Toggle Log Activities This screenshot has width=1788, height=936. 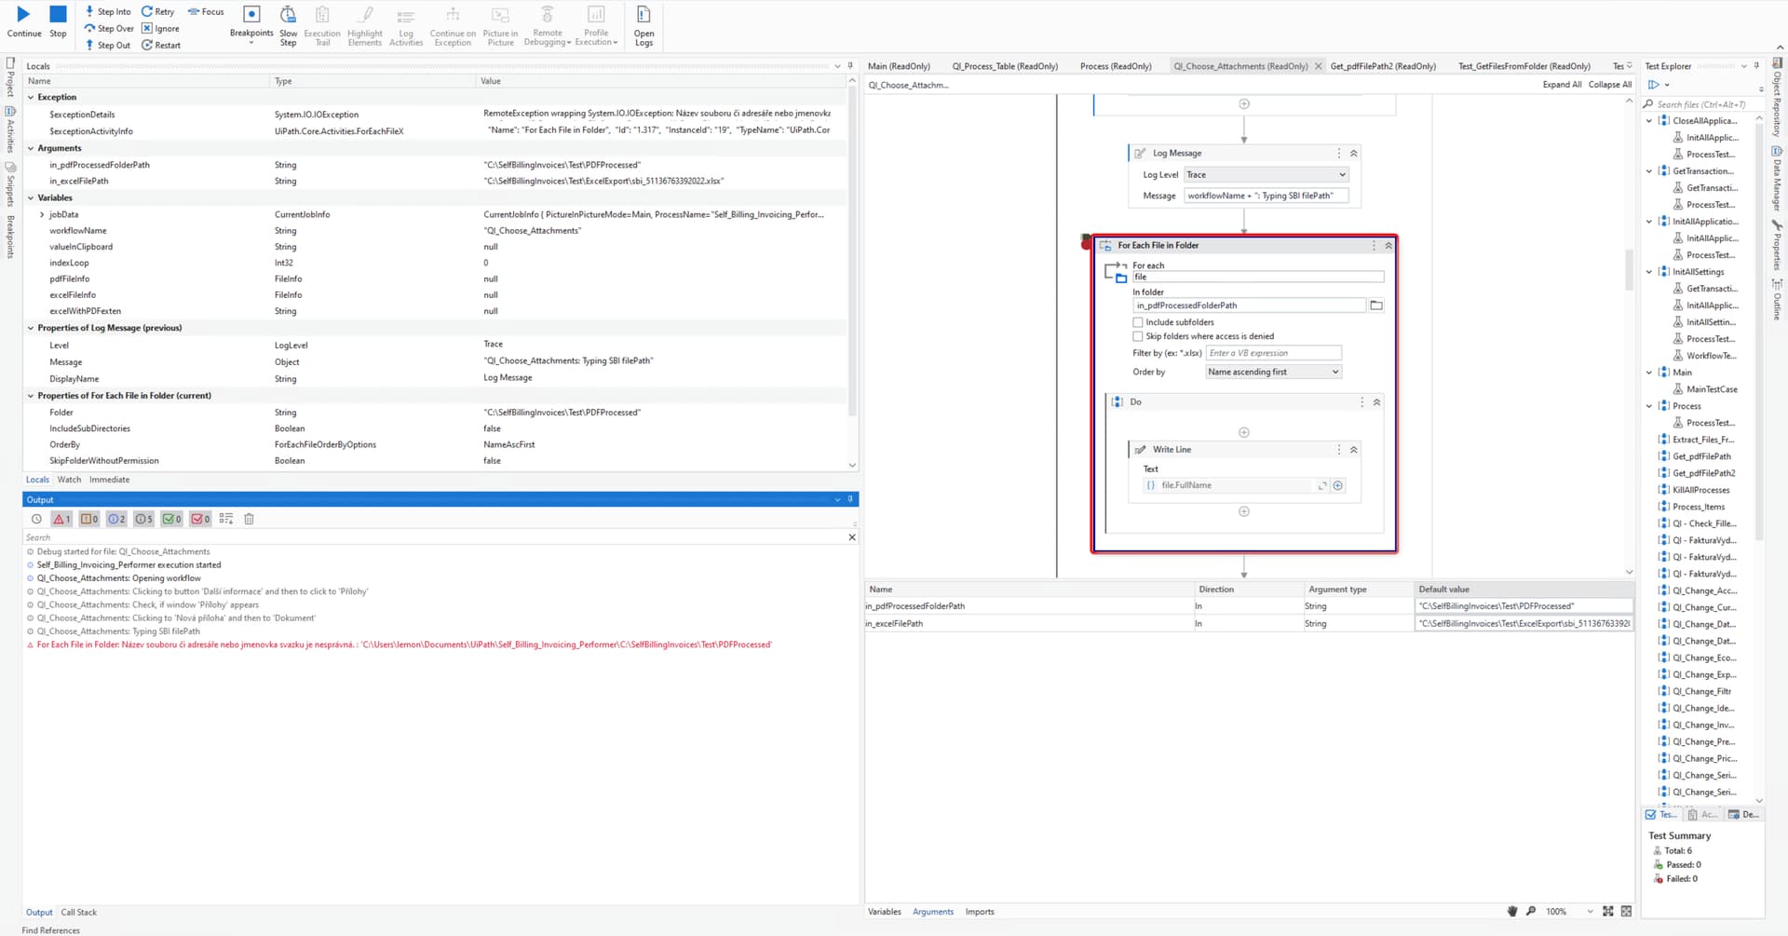coord(406,25)
